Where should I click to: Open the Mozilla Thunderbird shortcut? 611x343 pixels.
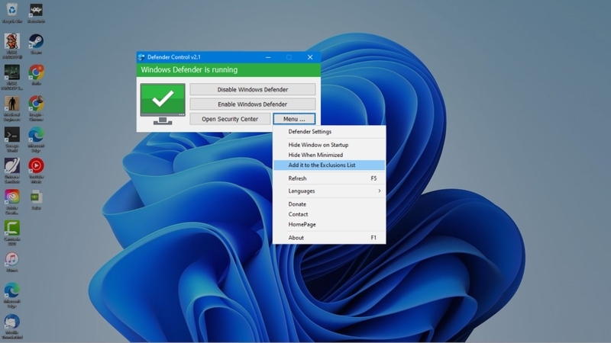pos(12,326)
